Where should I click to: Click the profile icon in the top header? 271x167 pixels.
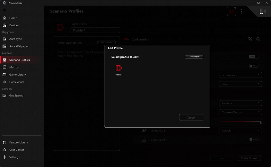[231, 11]
